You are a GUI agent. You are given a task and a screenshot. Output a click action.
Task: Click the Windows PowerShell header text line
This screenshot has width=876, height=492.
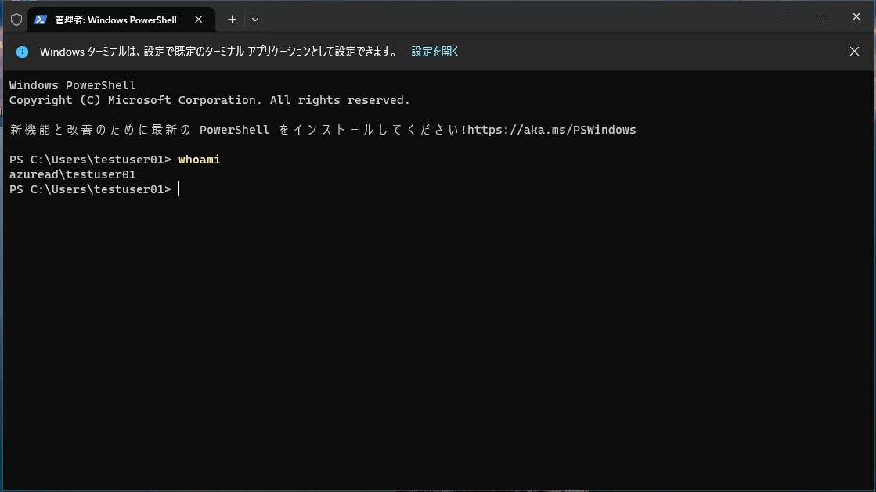click(x=72, y=85)
